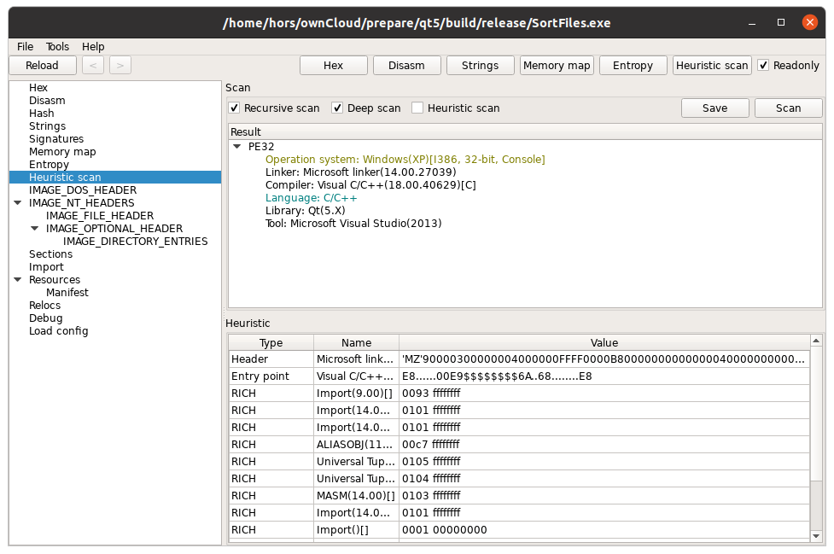Enable the Heuristic scan checkbox
This screenshot has height=554, width=834.
(417, 108)
